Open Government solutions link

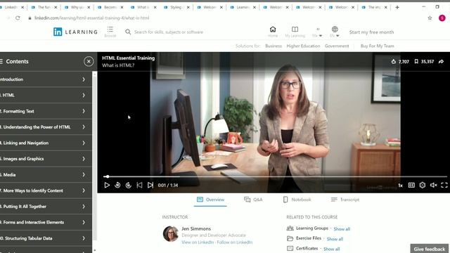click(x=337, y=46)
